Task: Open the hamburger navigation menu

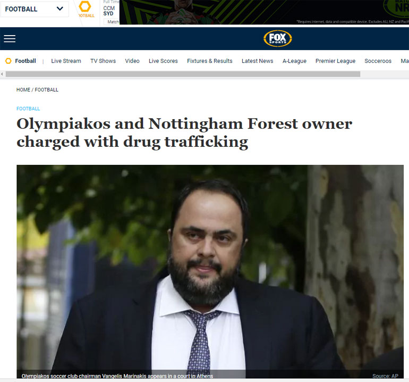Action: click(x=10, y=39)
